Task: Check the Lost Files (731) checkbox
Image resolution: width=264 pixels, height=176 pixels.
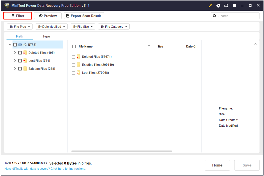Action: pyautogui.click(x=20, y=60)
